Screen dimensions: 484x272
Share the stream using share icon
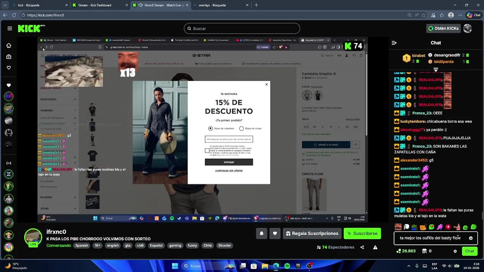(362, 247)
